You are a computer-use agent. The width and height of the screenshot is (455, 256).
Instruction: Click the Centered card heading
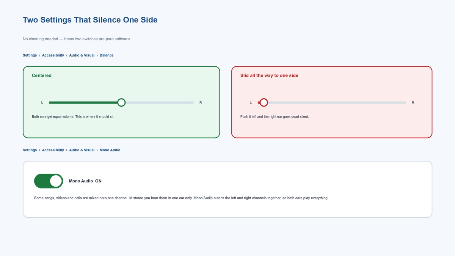coord(42,75)
